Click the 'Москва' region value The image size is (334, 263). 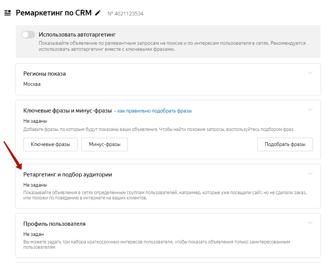point(32,84)
